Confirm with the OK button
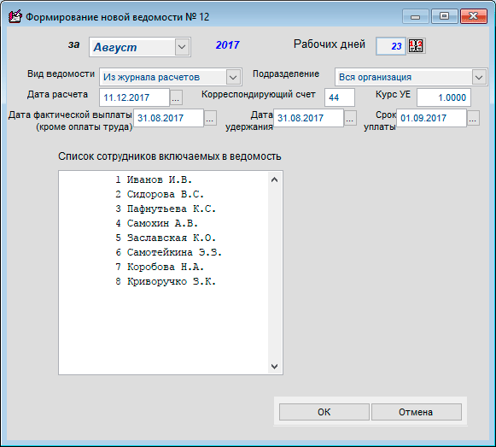 pyautogui.click(x=324, y=412)
